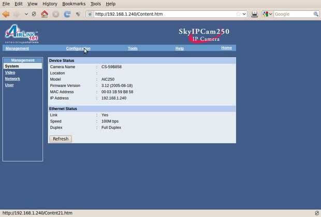Open the search engine selector dropdown
The height and width of the screenshot is (217, 321).
tap(267, 14)
